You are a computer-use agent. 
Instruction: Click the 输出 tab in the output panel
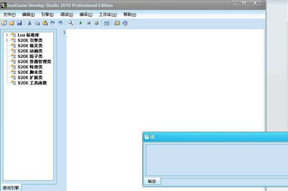tap(152, 181)
